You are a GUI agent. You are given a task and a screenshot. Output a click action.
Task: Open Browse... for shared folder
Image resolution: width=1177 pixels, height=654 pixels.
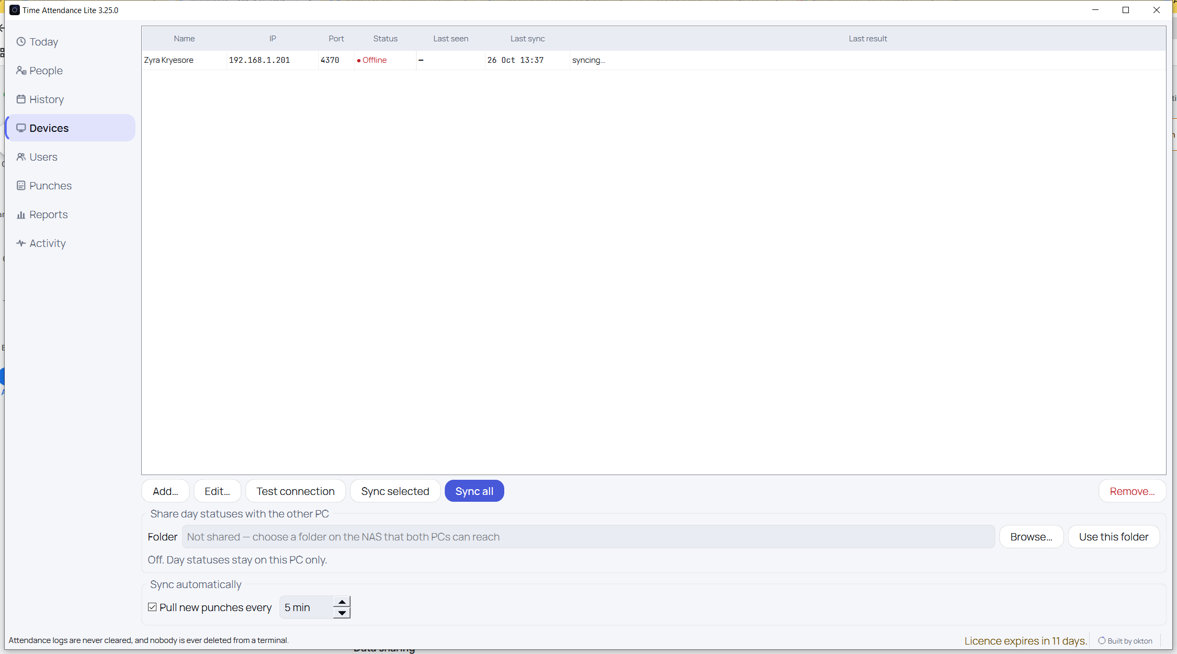(x=1032, y=537)
